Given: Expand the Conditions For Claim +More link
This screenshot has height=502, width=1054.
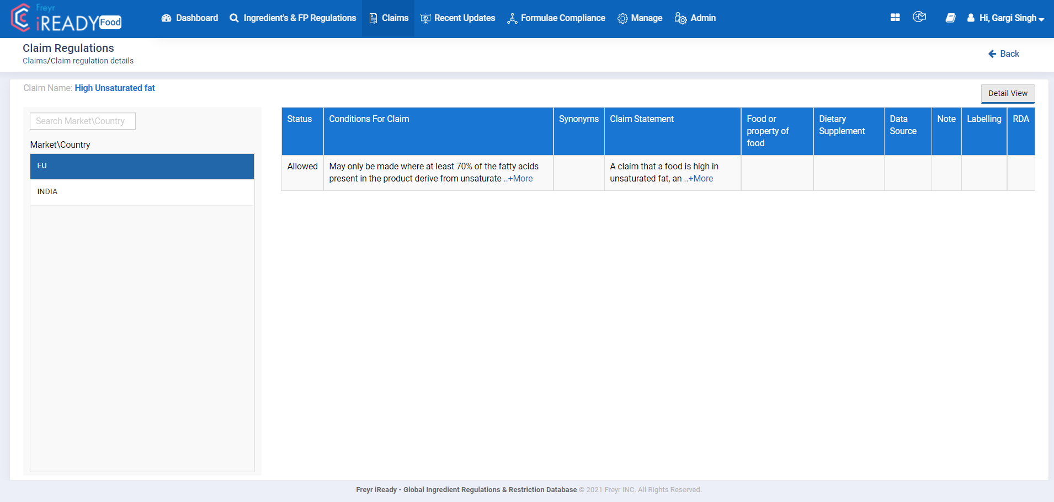Looking at the screenshot, I should (x=519, y=178).
